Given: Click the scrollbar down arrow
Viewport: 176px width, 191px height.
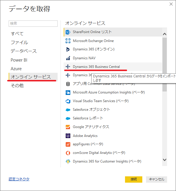Looking at the screenshot, I should pyautogui.click(x=164, y=160).
